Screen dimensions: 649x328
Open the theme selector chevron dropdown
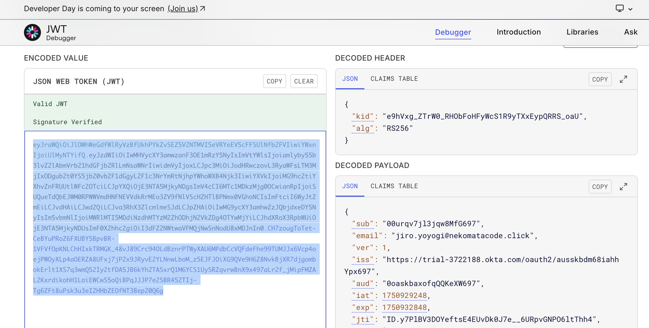point(630,9)
